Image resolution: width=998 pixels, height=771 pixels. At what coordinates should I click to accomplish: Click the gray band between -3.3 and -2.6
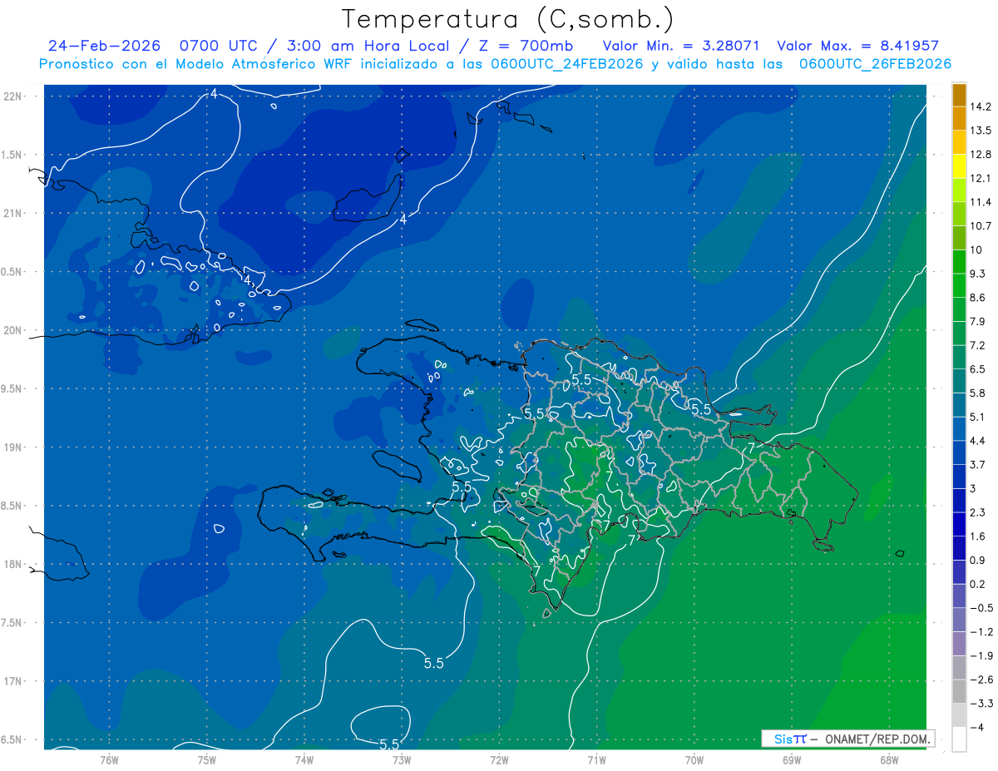point(959,691)
